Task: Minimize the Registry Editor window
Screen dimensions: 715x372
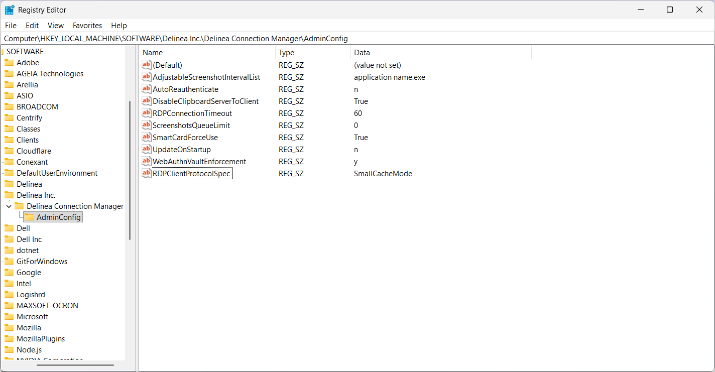Action: (x=641, y=10)
